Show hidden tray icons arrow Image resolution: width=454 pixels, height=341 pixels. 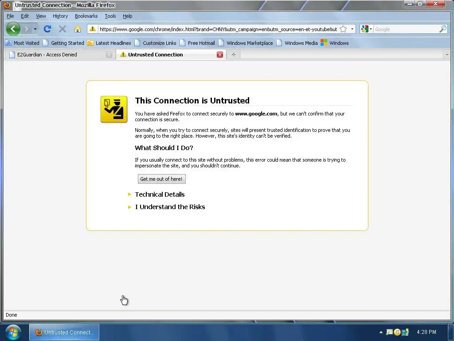point(381,332)
